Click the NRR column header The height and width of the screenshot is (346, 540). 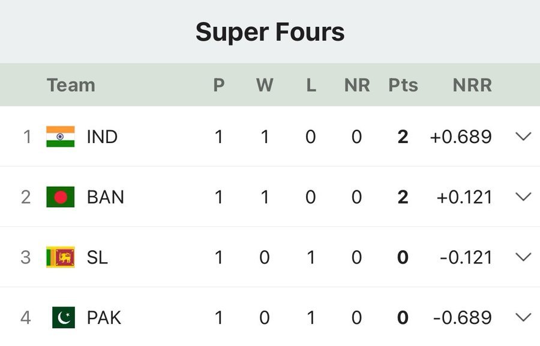pos(472,85)
